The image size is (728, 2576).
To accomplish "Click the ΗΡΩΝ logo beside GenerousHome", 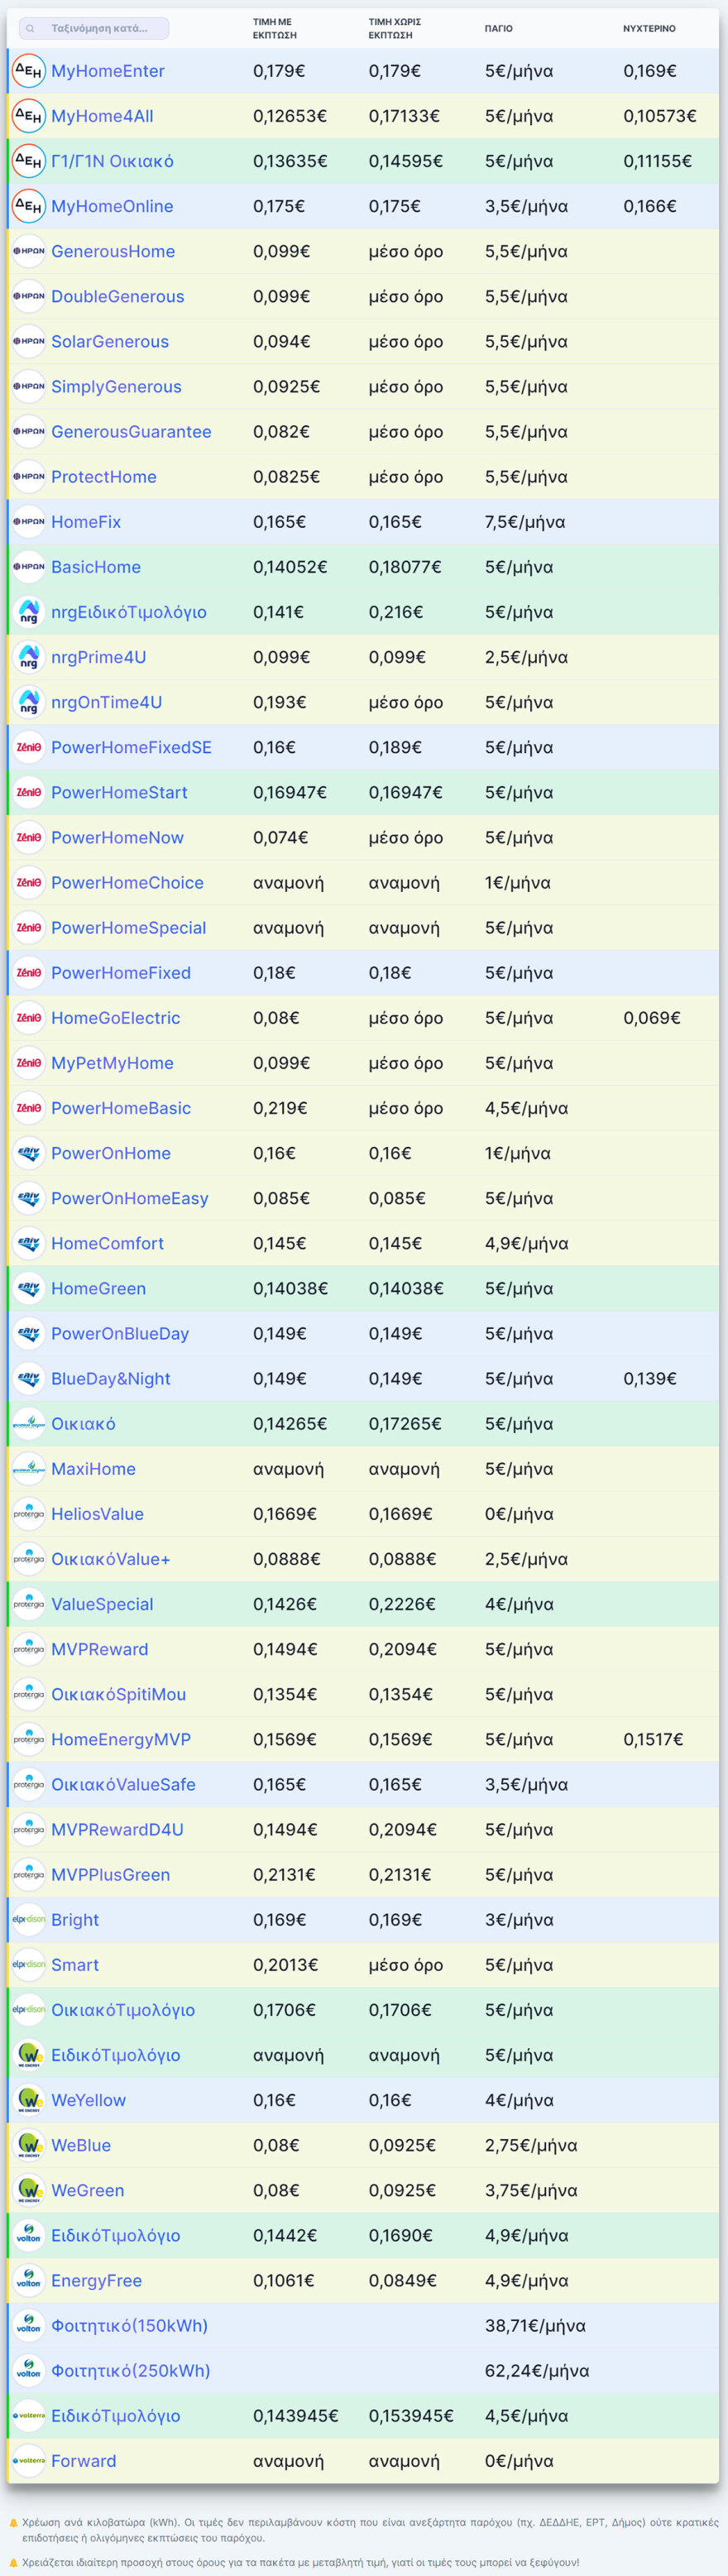I will point(29,251).
